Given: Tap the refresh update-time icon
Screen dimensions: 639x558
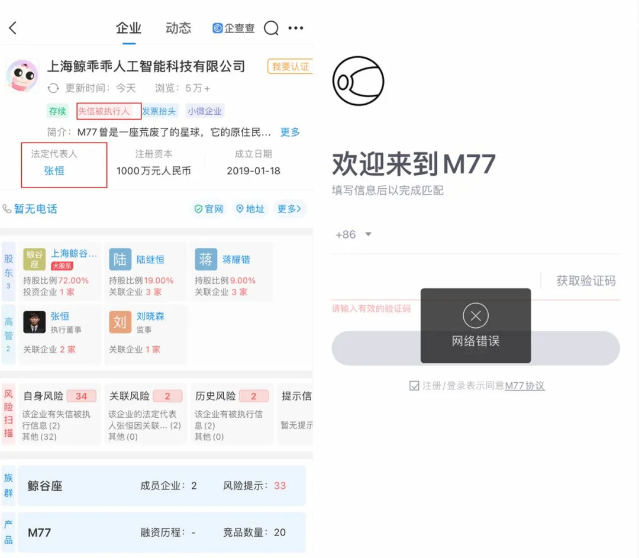Looking at the screenshot, I should point(53,88).
